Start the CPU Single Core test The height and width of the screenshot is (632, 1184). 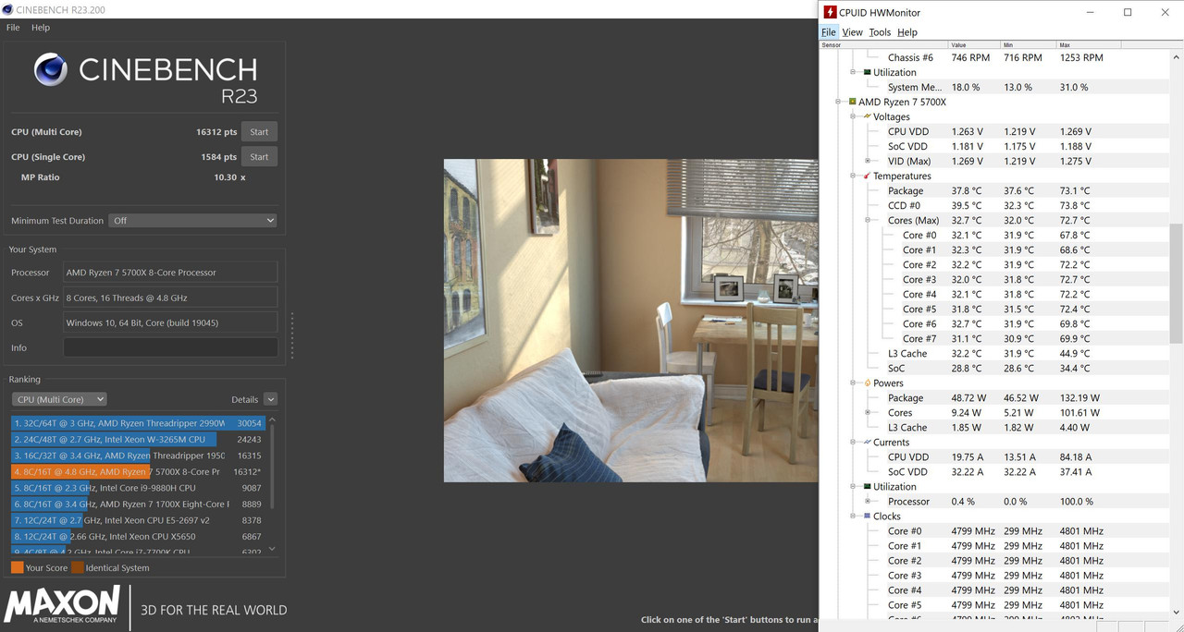tap(259, 157)
